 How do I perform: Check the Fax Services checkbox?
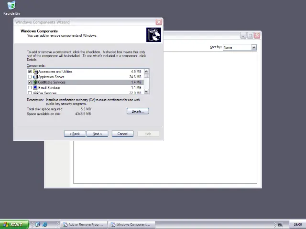30,93
